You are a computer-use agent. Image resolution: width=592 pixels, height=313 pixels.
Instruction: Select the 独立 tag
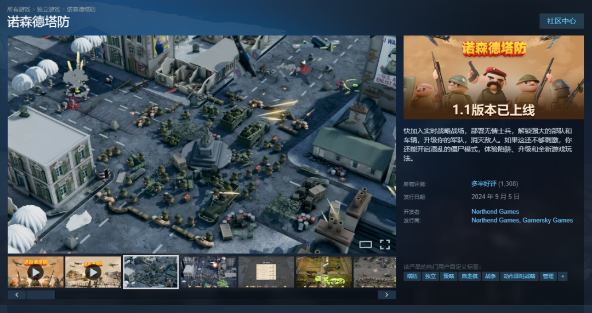tap(430, 276)
